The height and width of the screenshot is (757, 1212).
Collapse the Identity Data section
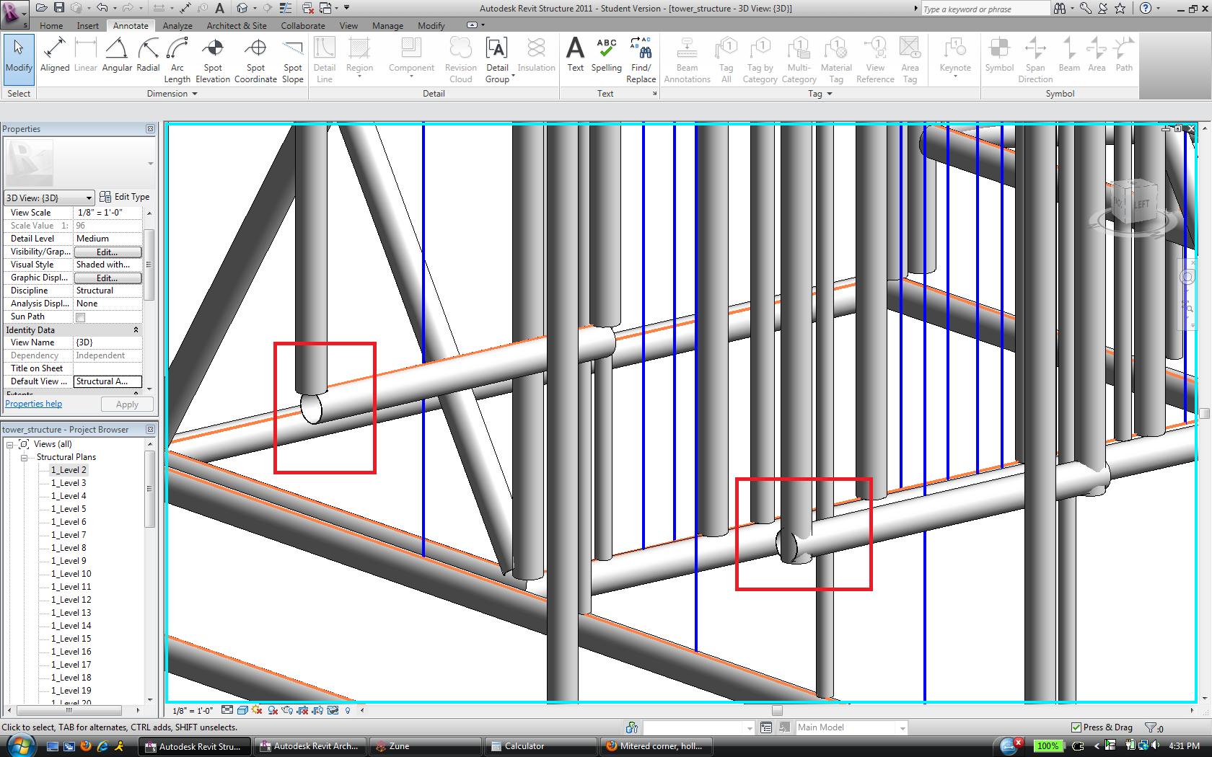coord(136,329)
